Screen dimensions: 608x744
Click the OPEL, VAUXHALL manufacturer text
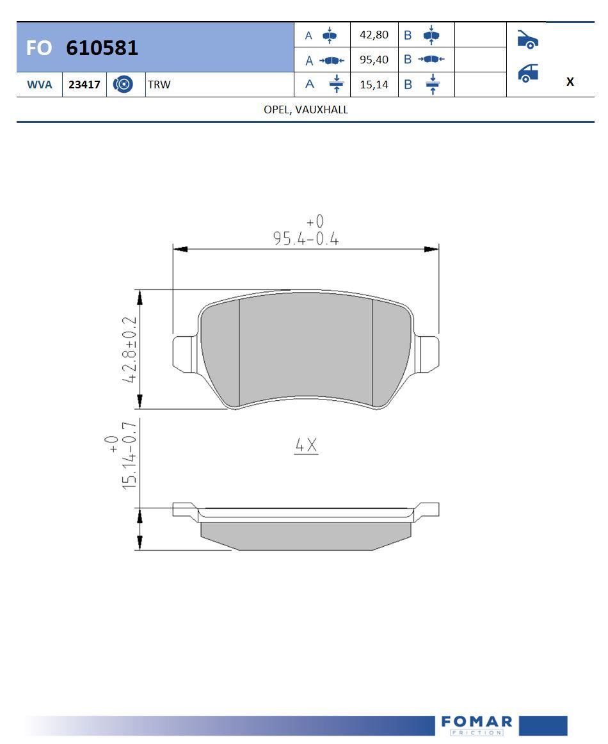306,109
